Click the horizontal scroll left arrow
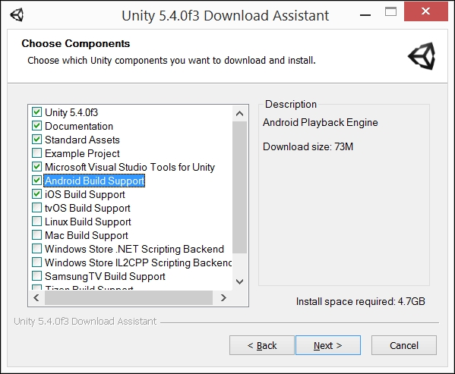Image resolution: width=455 pixels, height=374 pixels. pos(36,298)
